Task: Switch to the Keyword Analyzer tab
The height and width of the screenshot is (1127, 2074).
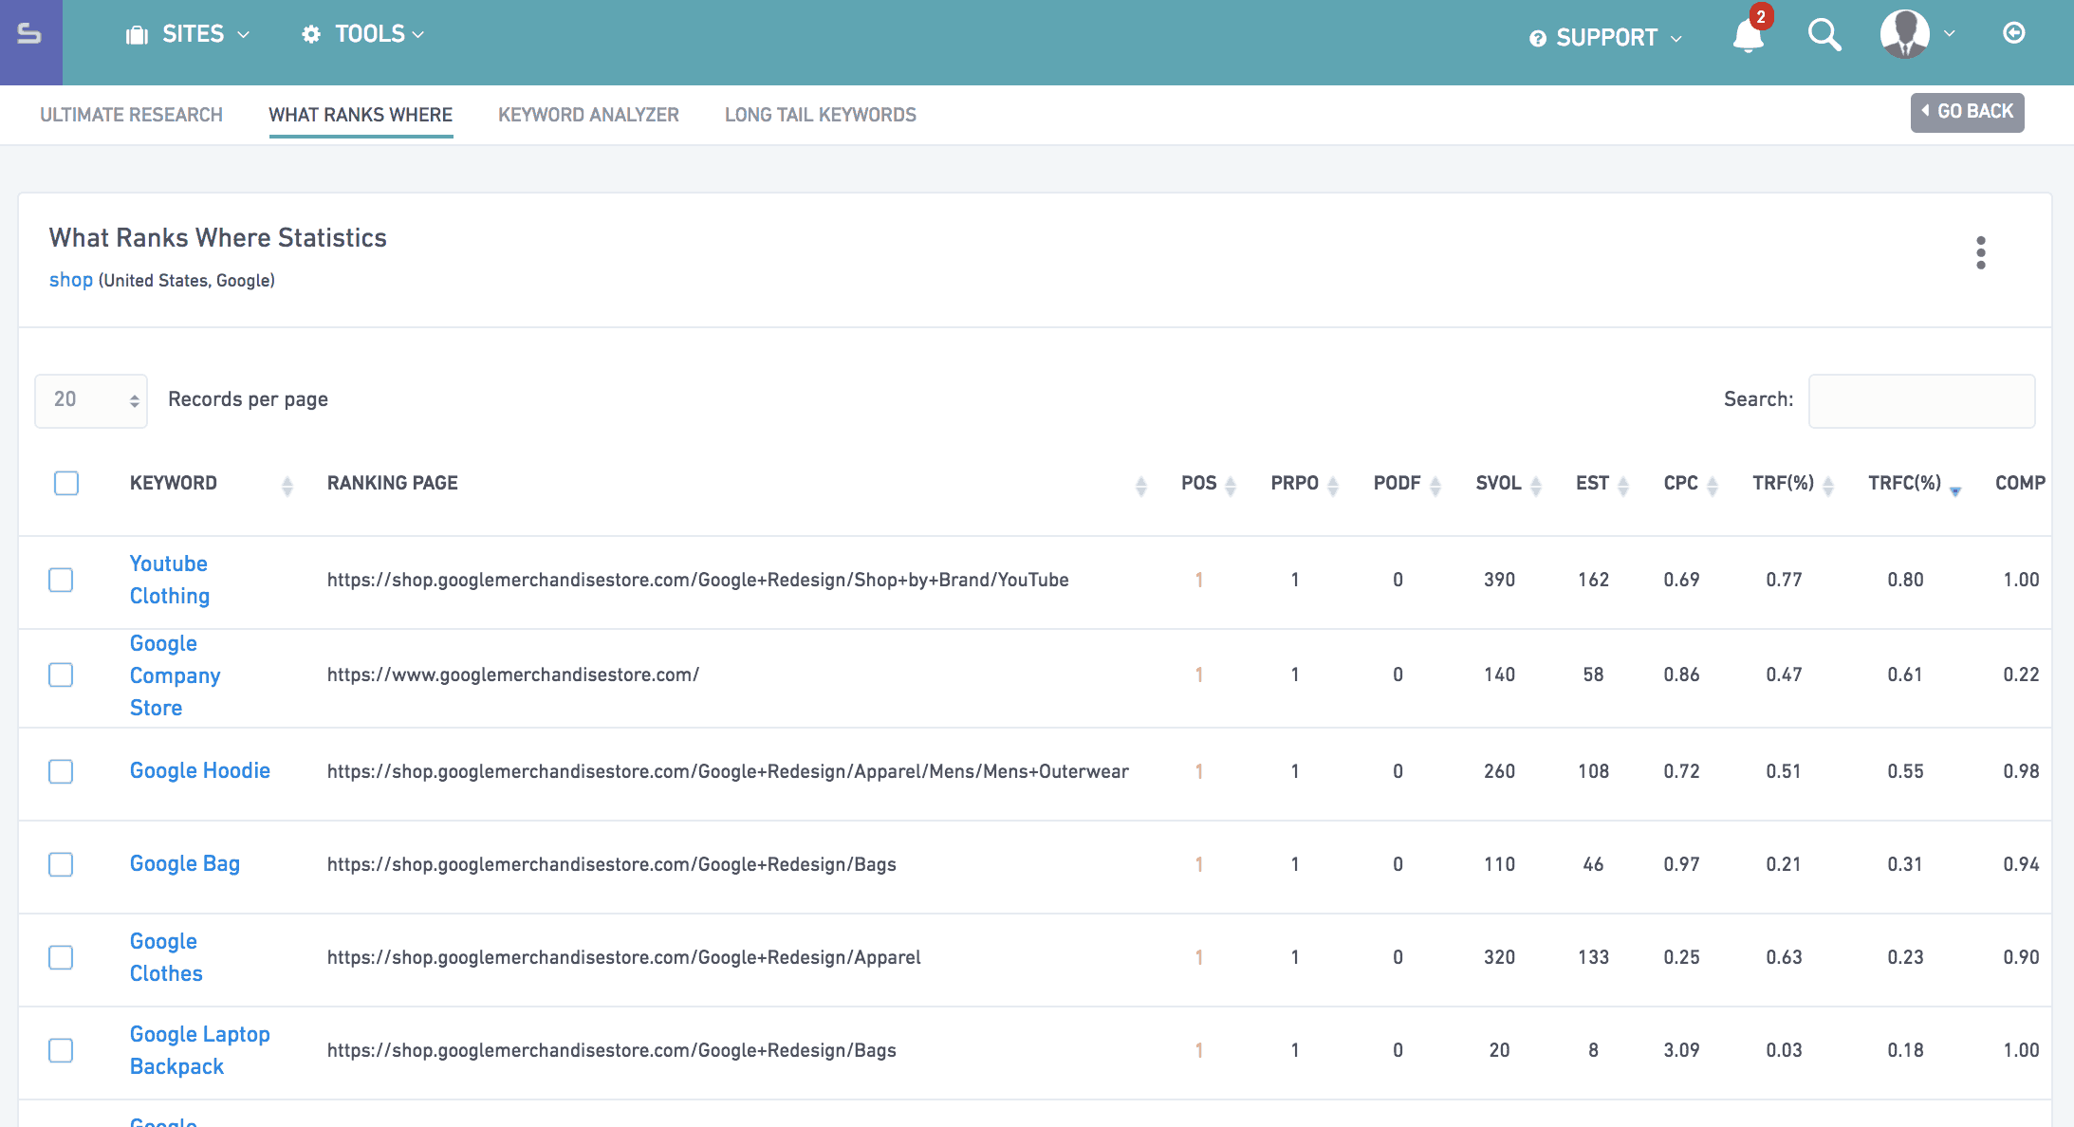Action: point(588,115)
